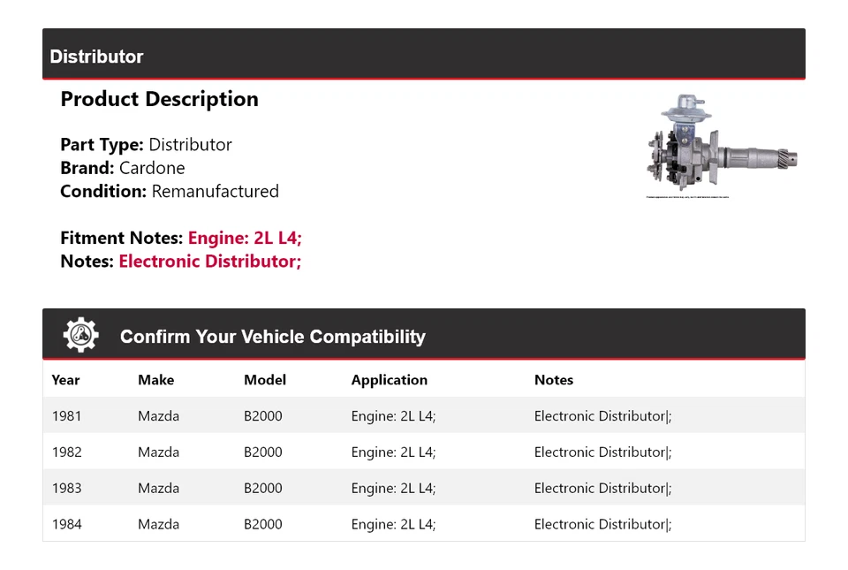Screen dimensions: 848x570
Task: Select the Year column header
Action: click(x=65, y=380)
